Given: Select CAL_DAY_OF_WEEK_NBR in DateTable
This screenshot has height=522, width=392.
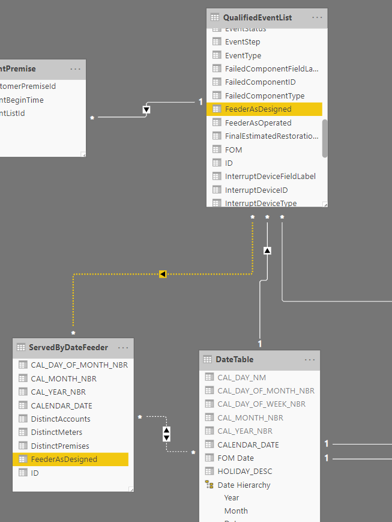Looking at the screenshot, I should click(x=261, y=404).
